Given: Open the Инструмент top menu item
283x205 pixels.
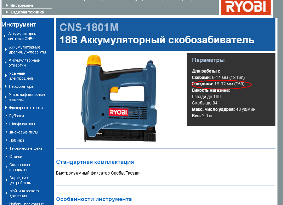Looking at the screenshot, I should 22,5.
